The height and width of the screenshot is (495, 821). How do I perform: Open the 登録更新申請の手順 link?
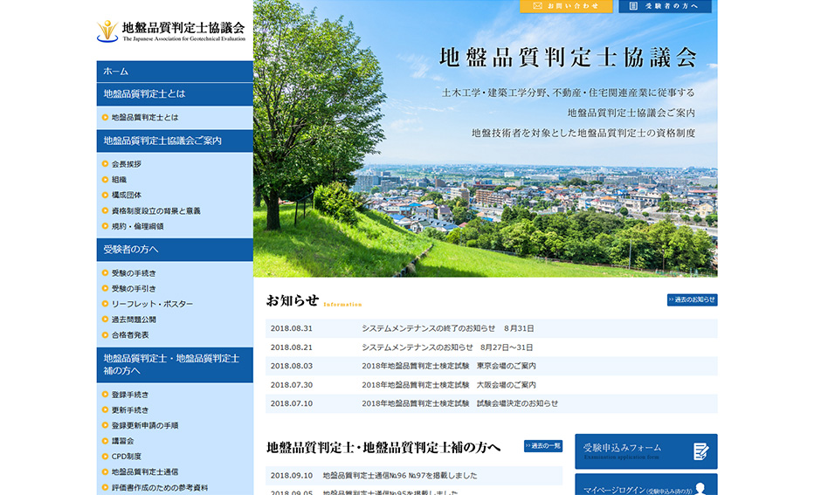(x=145, y=425)
